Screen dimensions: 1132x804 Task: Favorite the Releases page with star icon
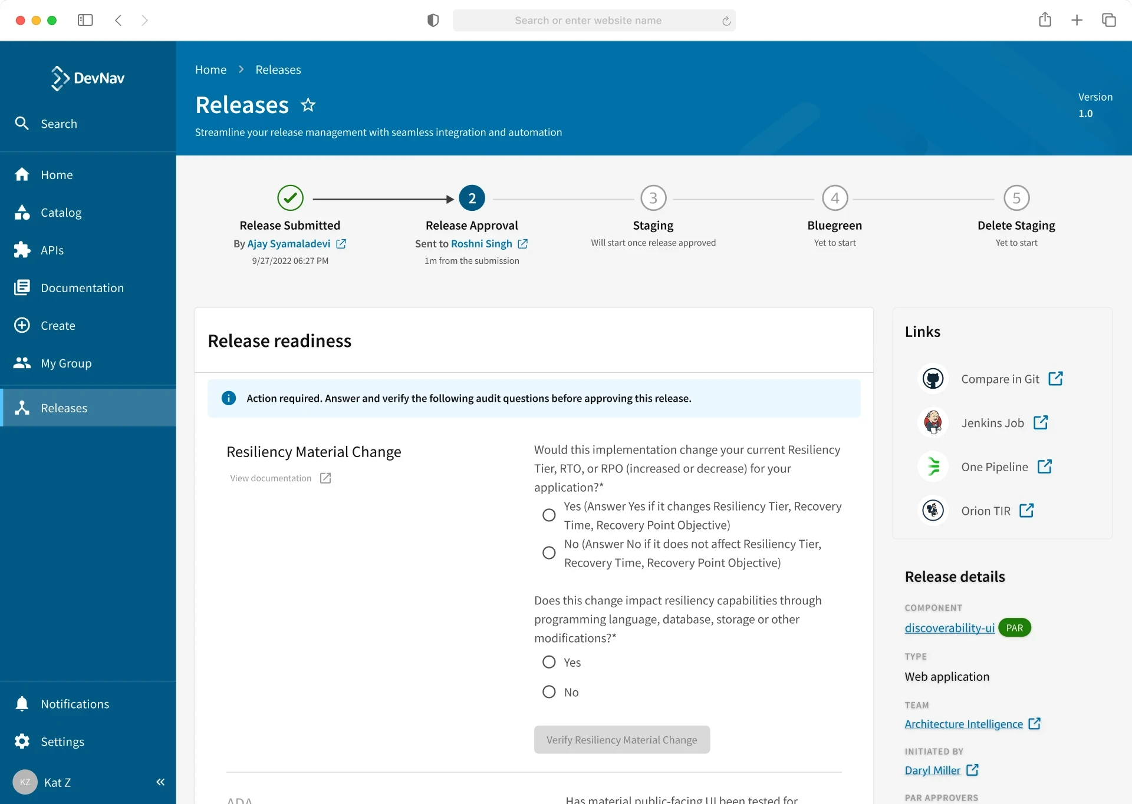308,105
